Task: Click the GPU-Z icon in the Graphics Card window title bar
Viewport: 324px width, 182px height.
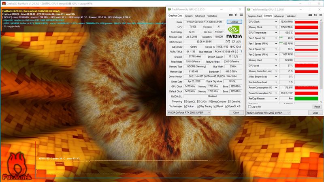Action: click(x=169, y=9)
